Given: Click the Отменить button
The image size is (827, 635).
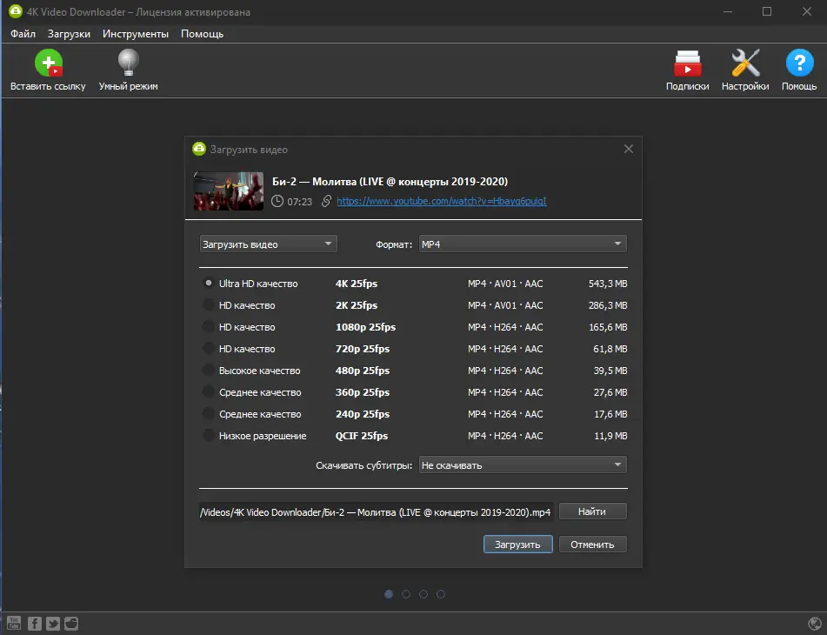Looking at the screenshot, I should pos(593,545).
